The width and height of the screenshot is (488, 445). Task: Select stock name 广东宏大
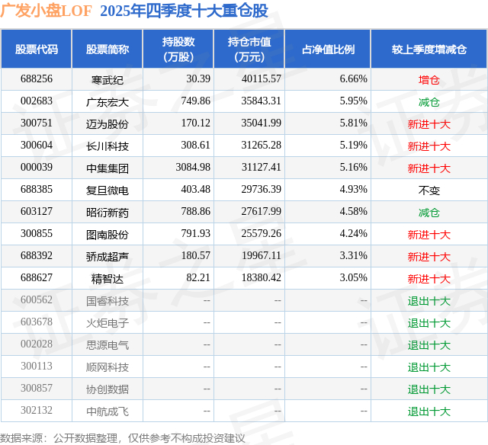coord(108,102)
